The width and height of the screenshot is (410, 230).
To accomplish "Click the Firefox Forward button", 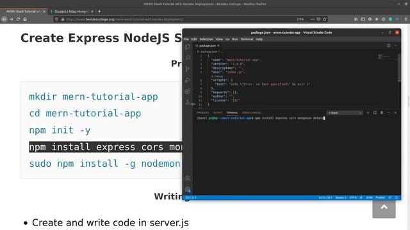I will (12, 19).
